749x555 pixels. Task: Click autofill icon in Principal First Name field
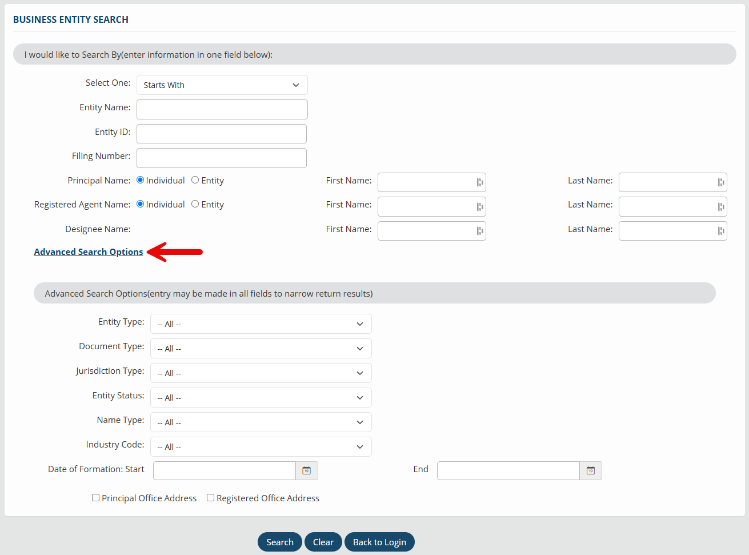click(480, 182)
